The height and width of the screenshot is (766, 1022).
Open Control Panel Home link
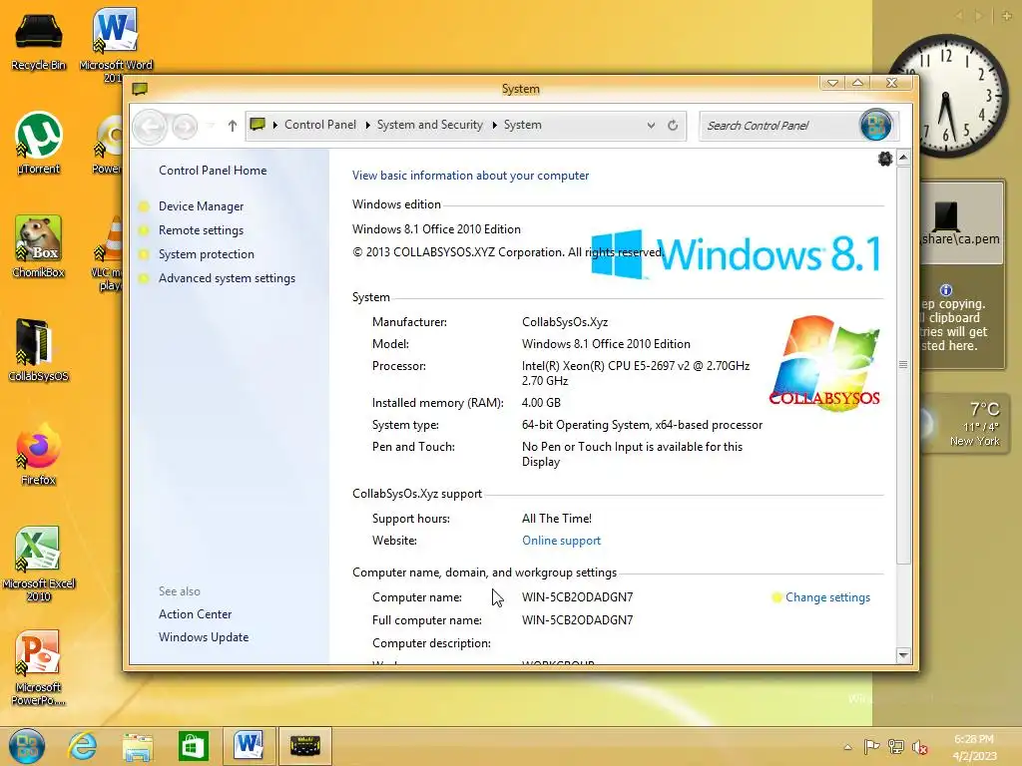[213, 171]
